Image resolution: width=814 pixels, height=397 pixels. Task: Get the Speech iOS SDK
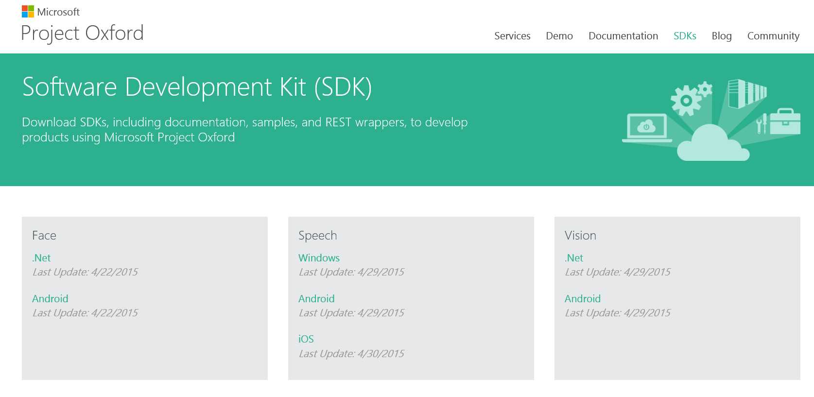tap(306, 339)
